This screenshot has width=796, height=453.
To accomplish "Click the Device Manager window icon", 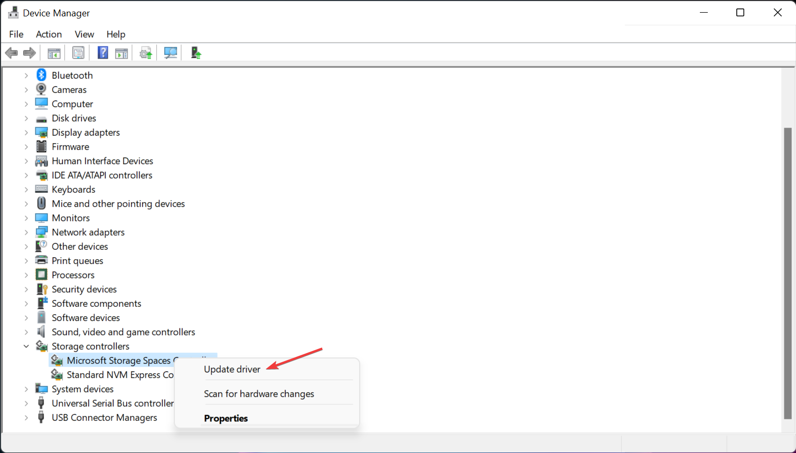I will click(13, 12).
